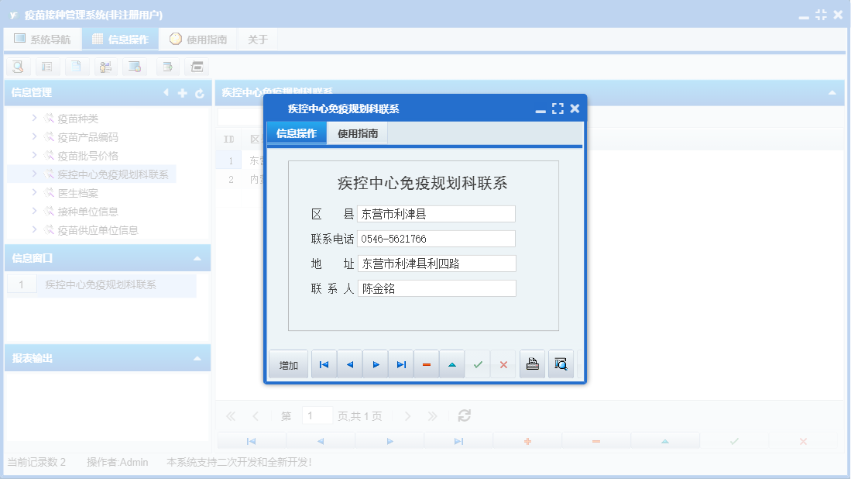The image size is (851, 479).
Task: Open the print icon in the dialog toolbar
Action: click(x=532, y=364)
